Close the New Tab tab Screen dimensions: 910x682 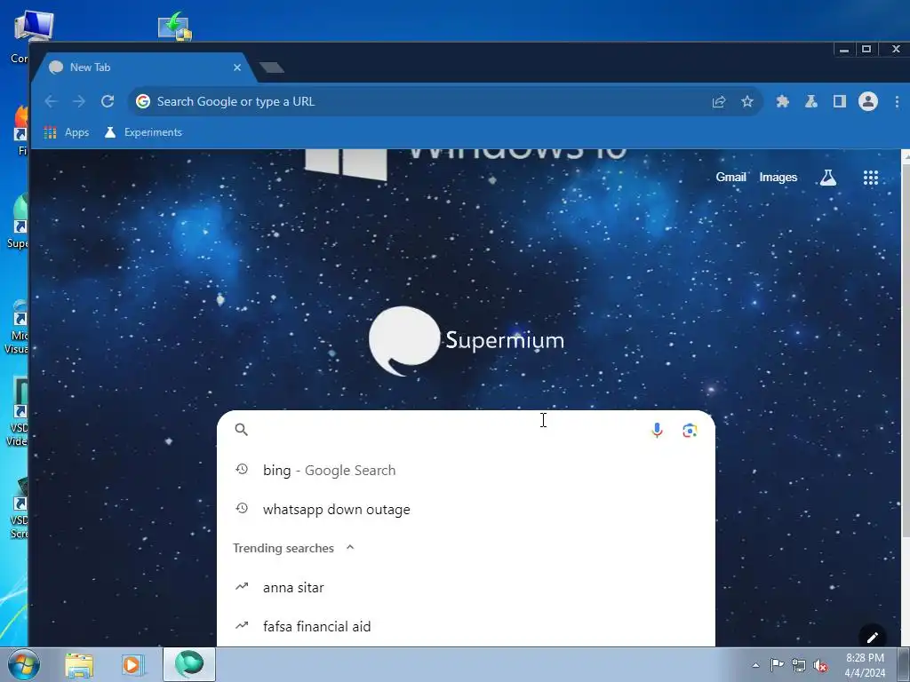(236, 67)
